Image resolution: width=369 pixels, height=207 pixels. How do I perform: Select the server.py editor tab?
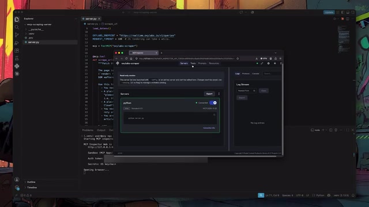coord(91,19)
